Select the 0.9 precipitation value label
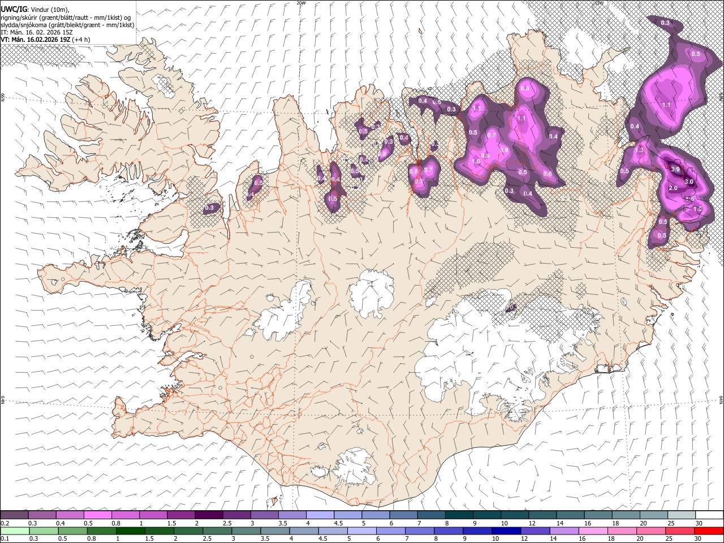The image size is (724, 543). pyautogui.click(x=485, y=156)
